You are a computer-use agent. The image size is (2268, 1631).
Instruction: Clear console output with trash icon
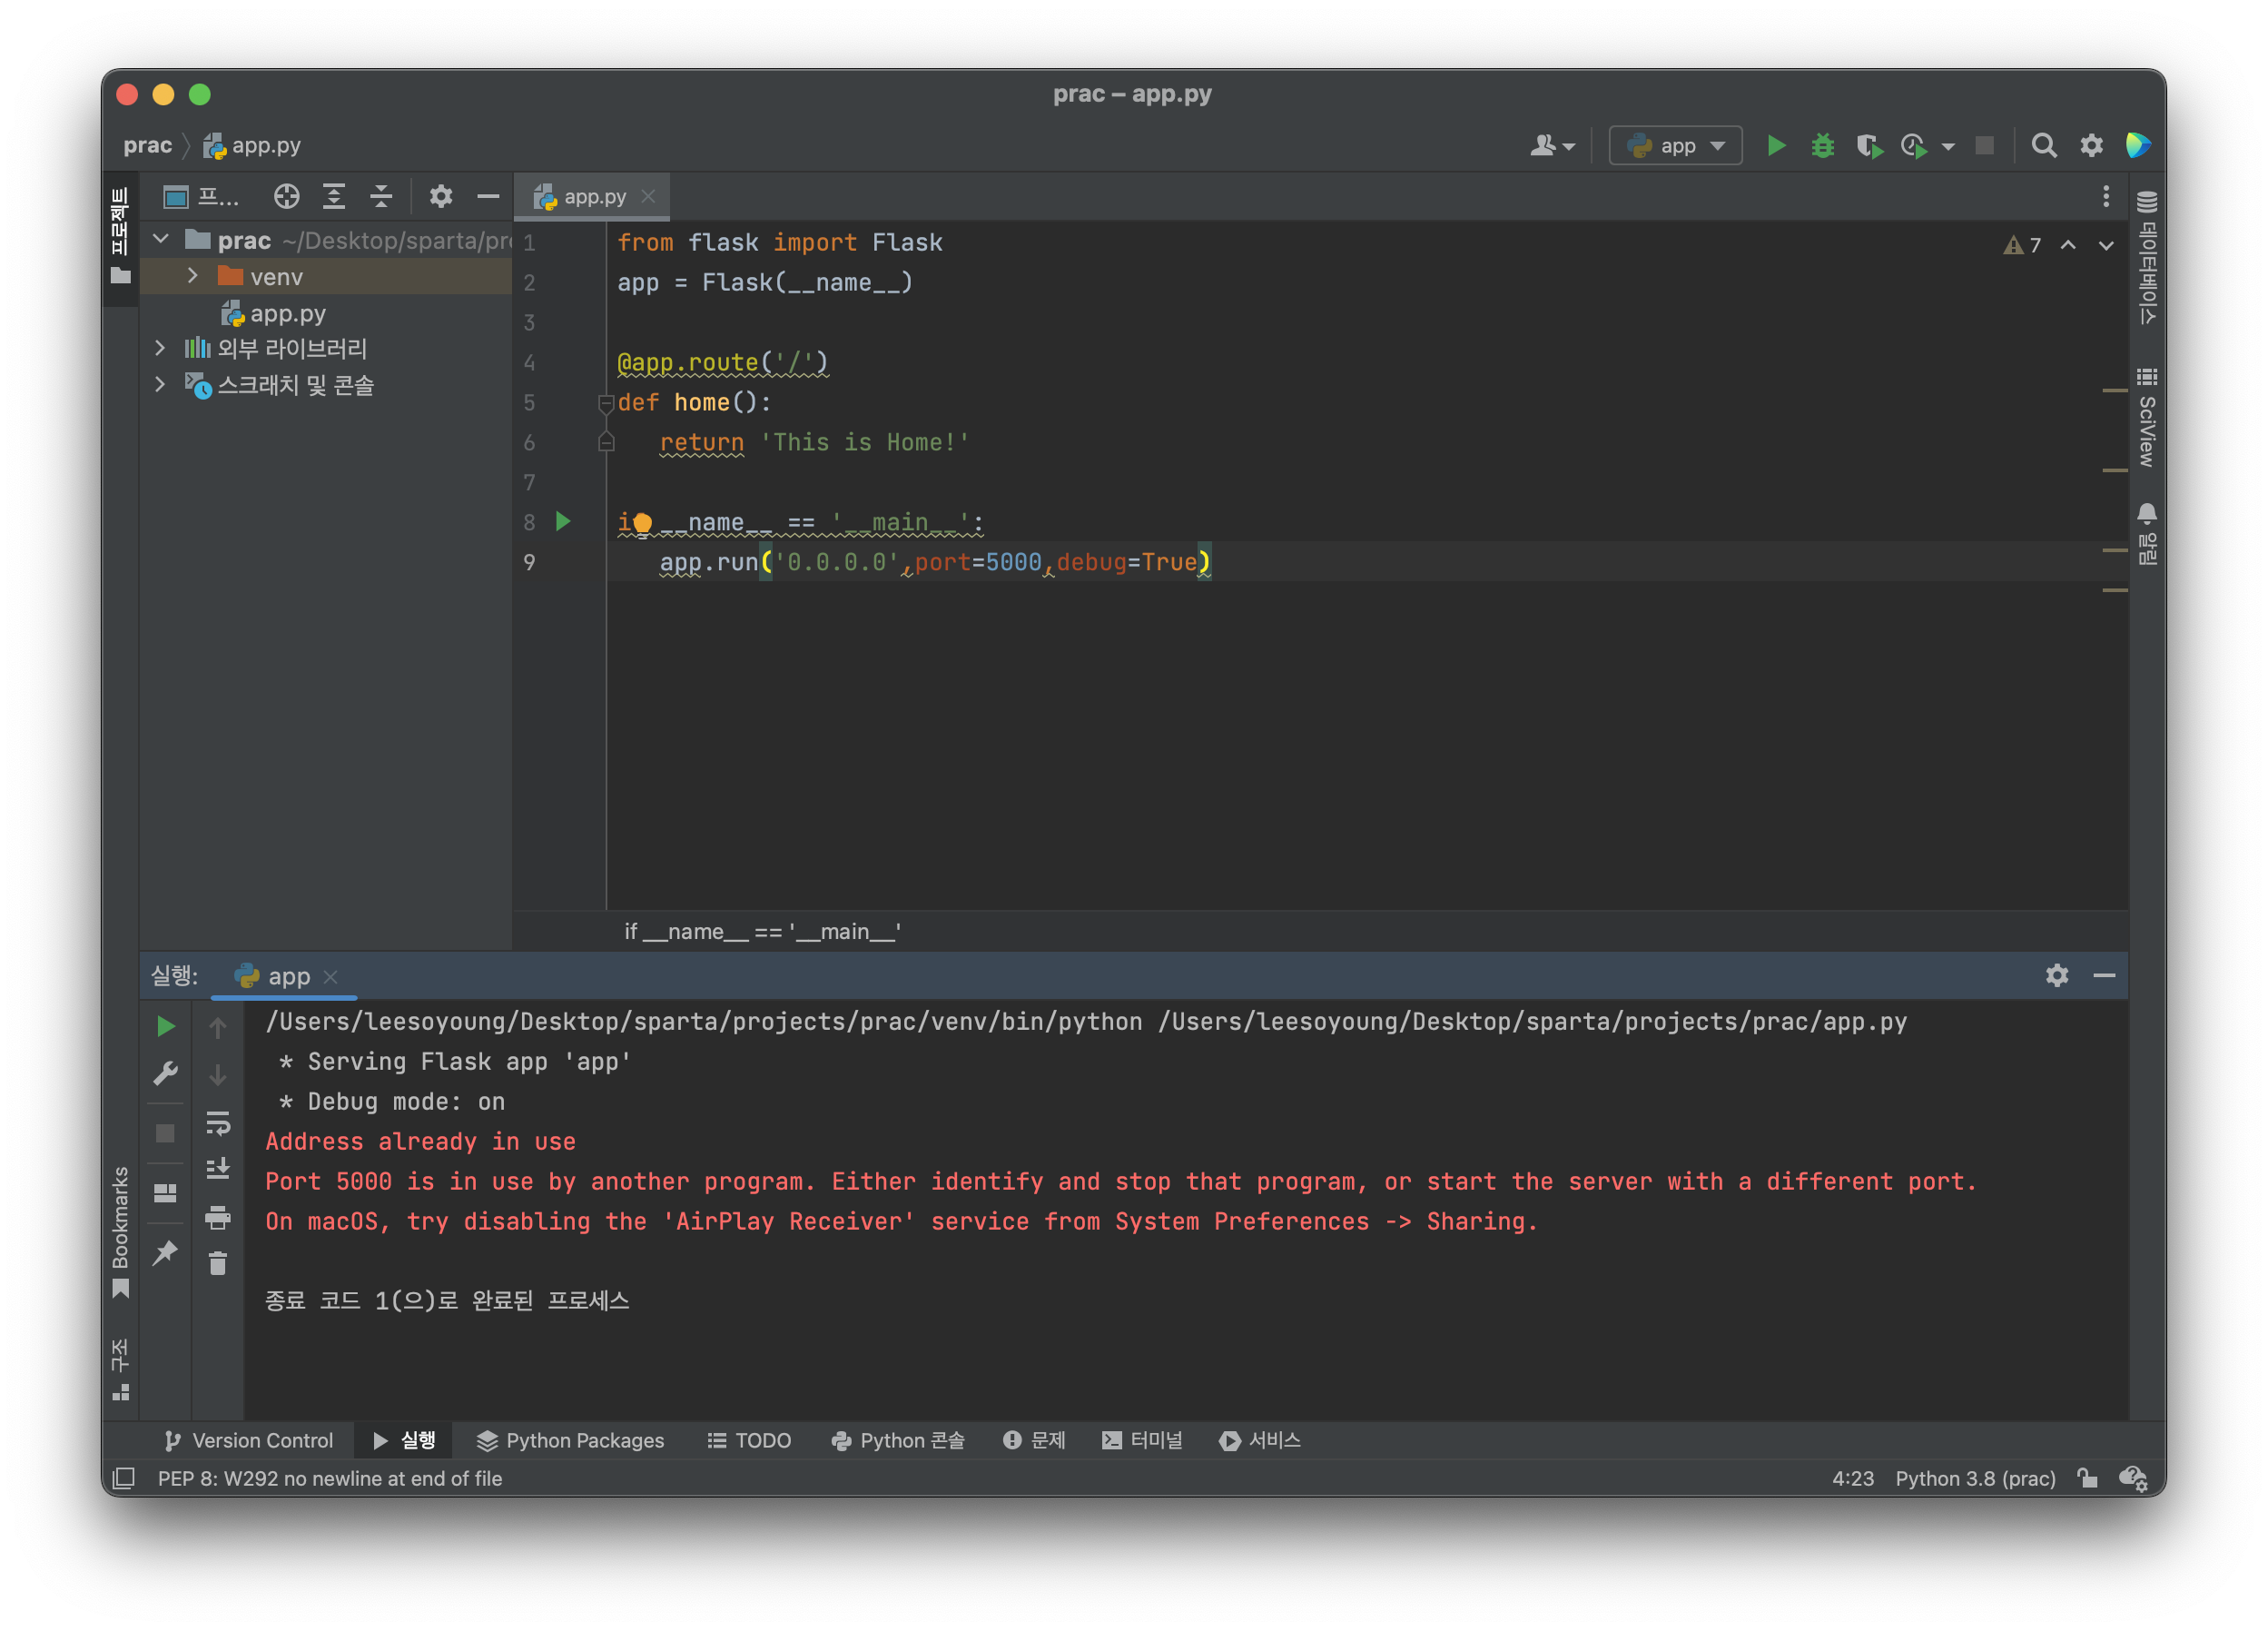pyautogui.click(x=217, y=1264)
